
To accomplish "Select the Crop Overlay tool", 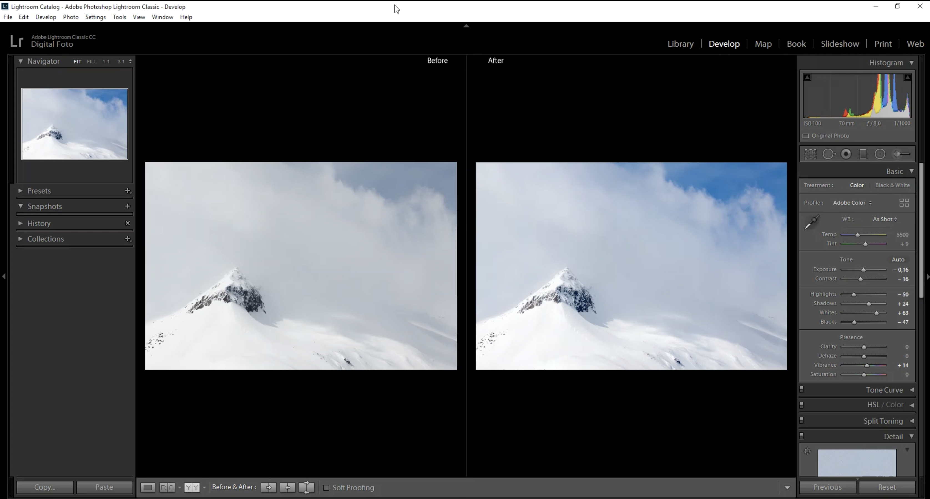I will tap(810, 154).
